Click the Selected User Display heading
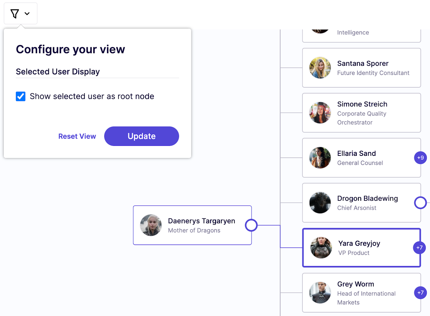The width and height of the screenshot is (430, 316). [x=58, y=72]
